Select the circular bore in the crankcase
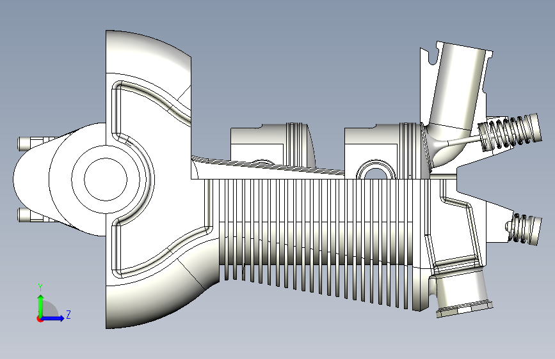 [106, 179]
